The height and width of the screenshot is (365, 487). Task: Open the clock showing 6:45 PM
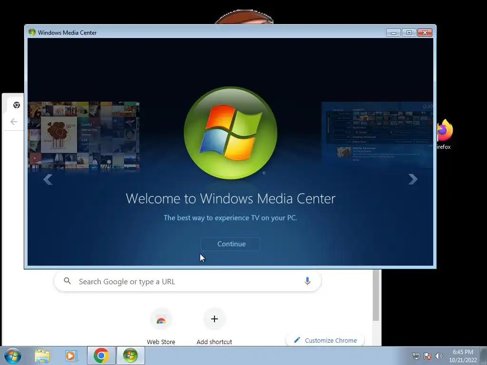tap(463, 356)
